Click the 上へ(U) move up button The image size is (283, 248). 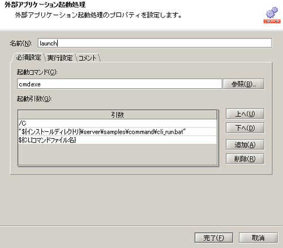(245, 114)
